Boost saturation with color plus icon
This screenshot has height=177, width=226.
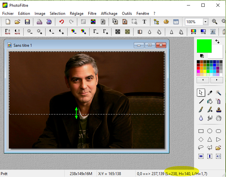pyautogui.click(x=83, y=32)
